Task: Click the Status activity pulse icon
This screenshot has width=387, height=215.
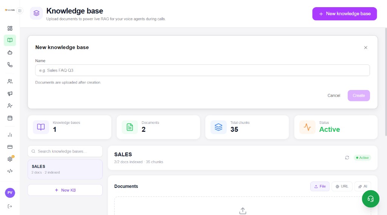Action: pyautogui.click(x=307, y=127)
